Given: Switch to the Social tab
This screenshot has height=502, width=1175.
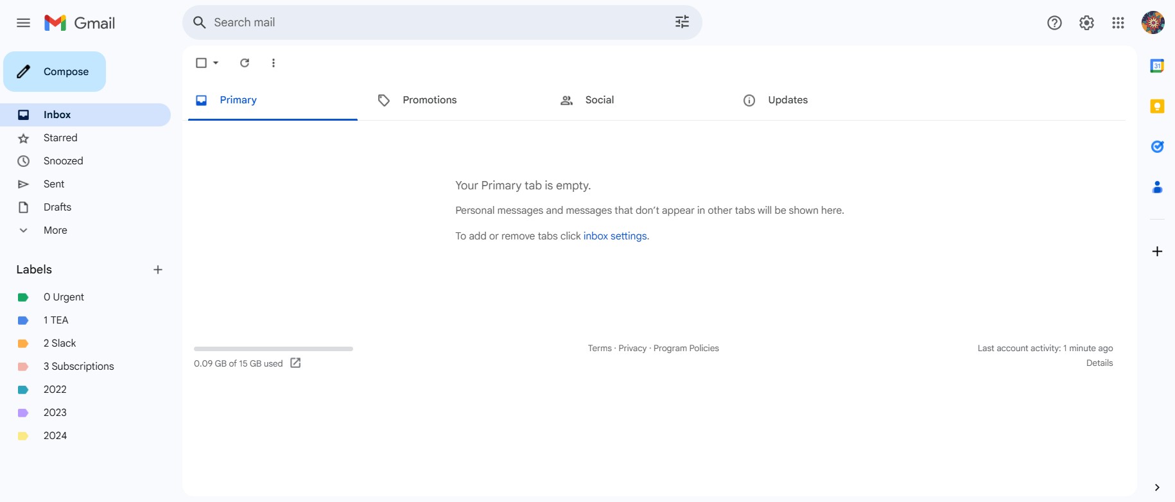Looking at the screenshot, I should (x=599, y=100).
